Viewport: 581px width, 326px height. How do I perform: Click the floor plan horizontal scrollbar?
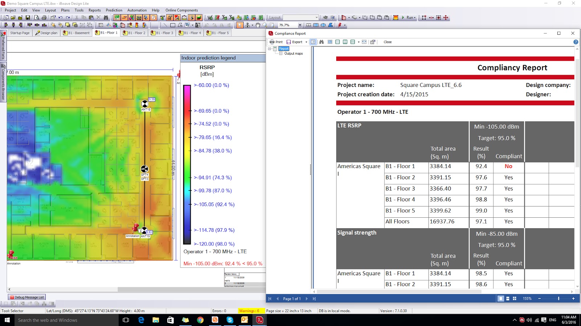[x=136, y=289]
